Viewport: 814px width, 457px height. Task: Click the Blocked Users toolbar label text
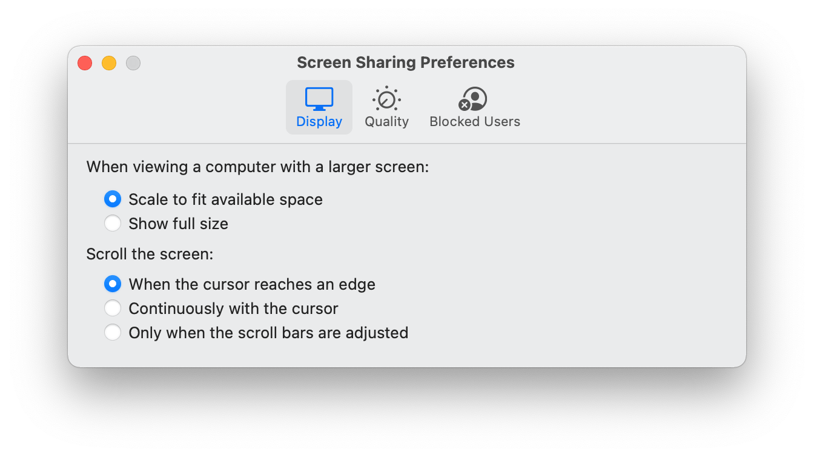474,121
